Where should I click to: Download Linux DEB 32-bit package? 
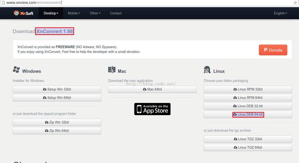[x=248, y=106]
